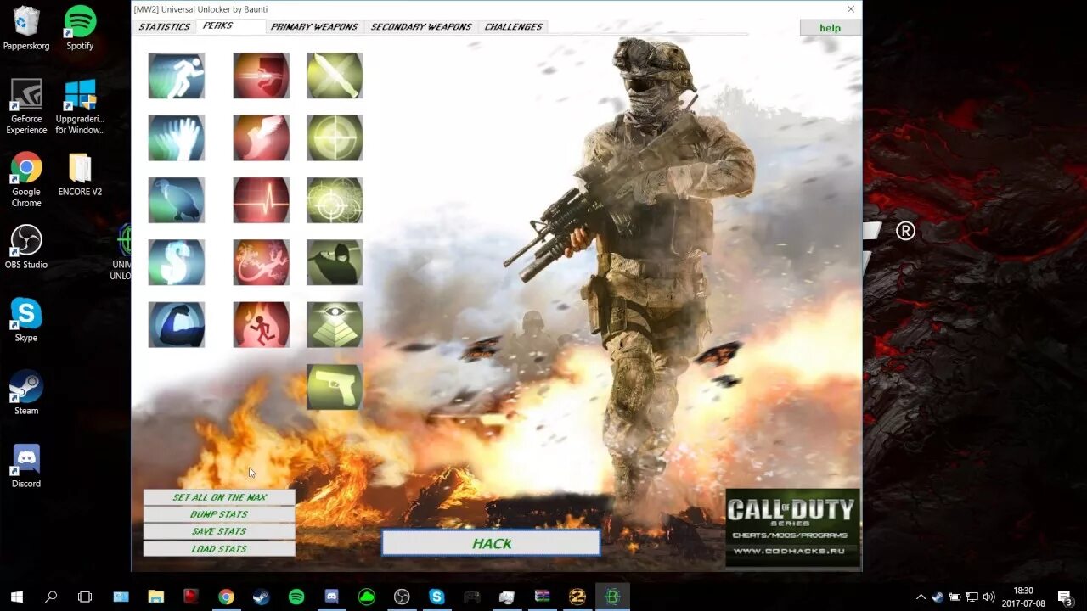Select the Uppgradering för Windows desktop icon

80,107
